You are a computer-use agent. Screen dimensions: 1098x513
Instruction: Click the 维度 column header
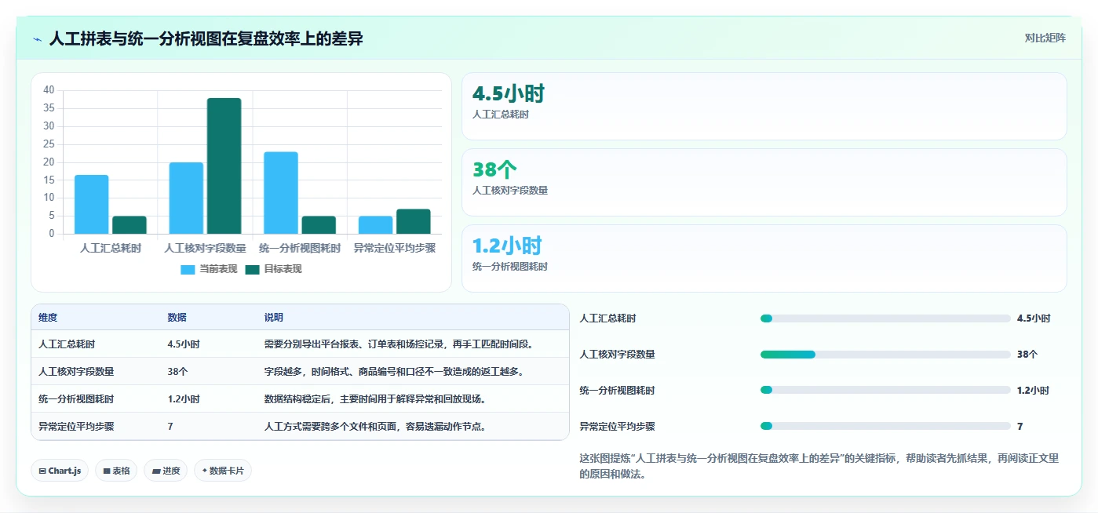48,318
